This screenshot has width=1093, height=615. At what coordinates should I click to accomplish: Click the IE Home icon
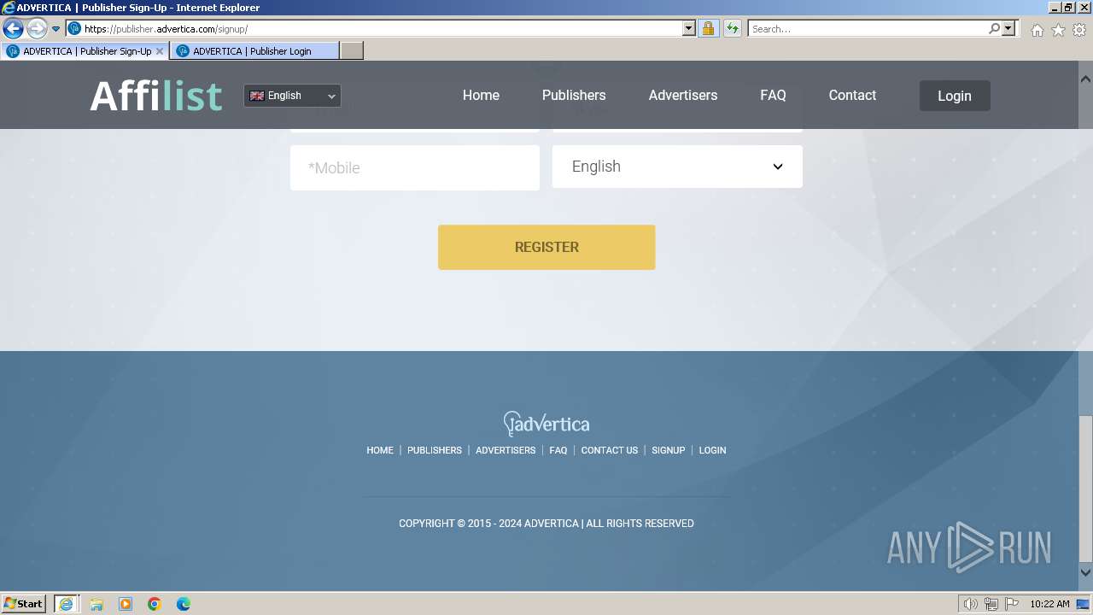(x=1037, y=30)
